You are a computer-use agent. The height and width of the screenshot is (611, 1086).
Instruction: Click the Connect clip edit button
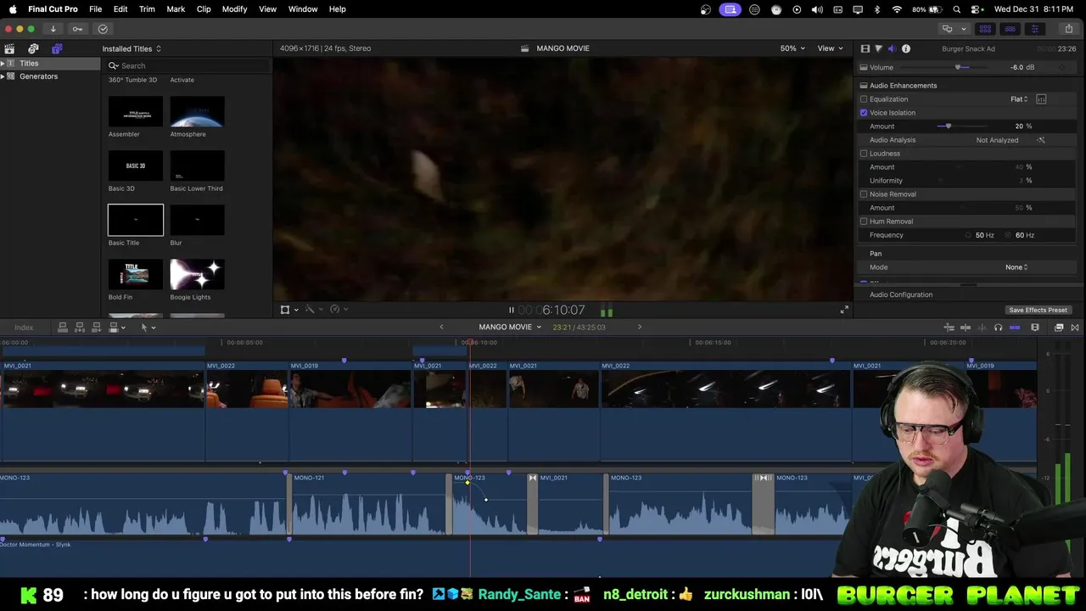coord(63,328)
